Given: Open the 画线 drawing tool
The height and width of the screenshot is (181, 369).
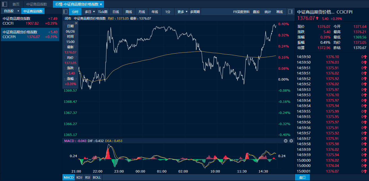Looking at the screenshot, I should point(280,12).
